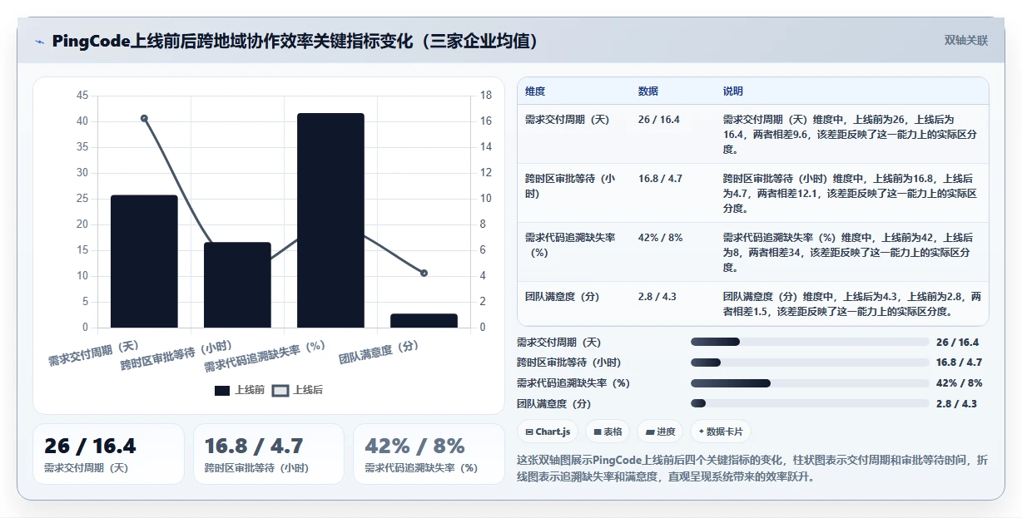Open the 42% / 8% data card
Screen dimensions: 1022x518
coord(429,454)
